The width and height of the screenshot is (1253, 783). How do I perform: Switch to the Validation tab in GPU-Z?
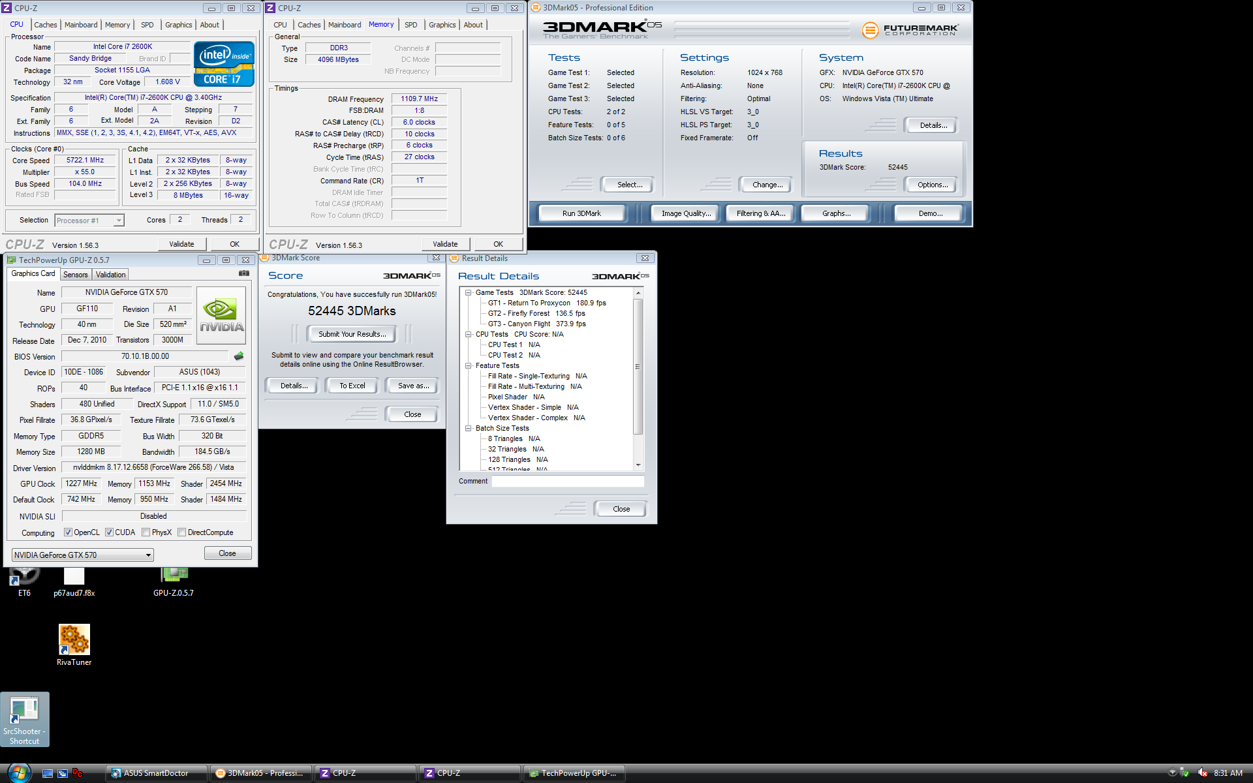tap(111, 275)
